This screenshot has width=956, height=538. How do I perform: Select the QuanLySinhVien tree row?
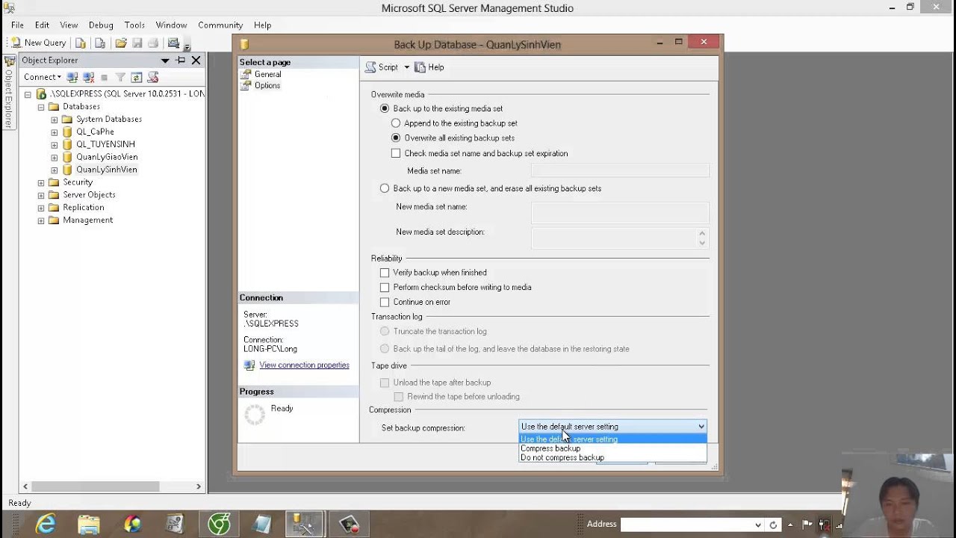point(107,170)
